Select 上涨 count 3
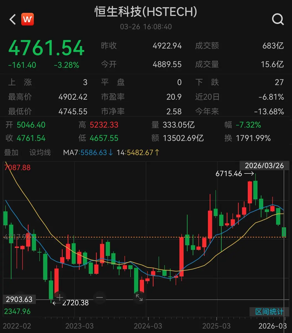 (85, 82)
